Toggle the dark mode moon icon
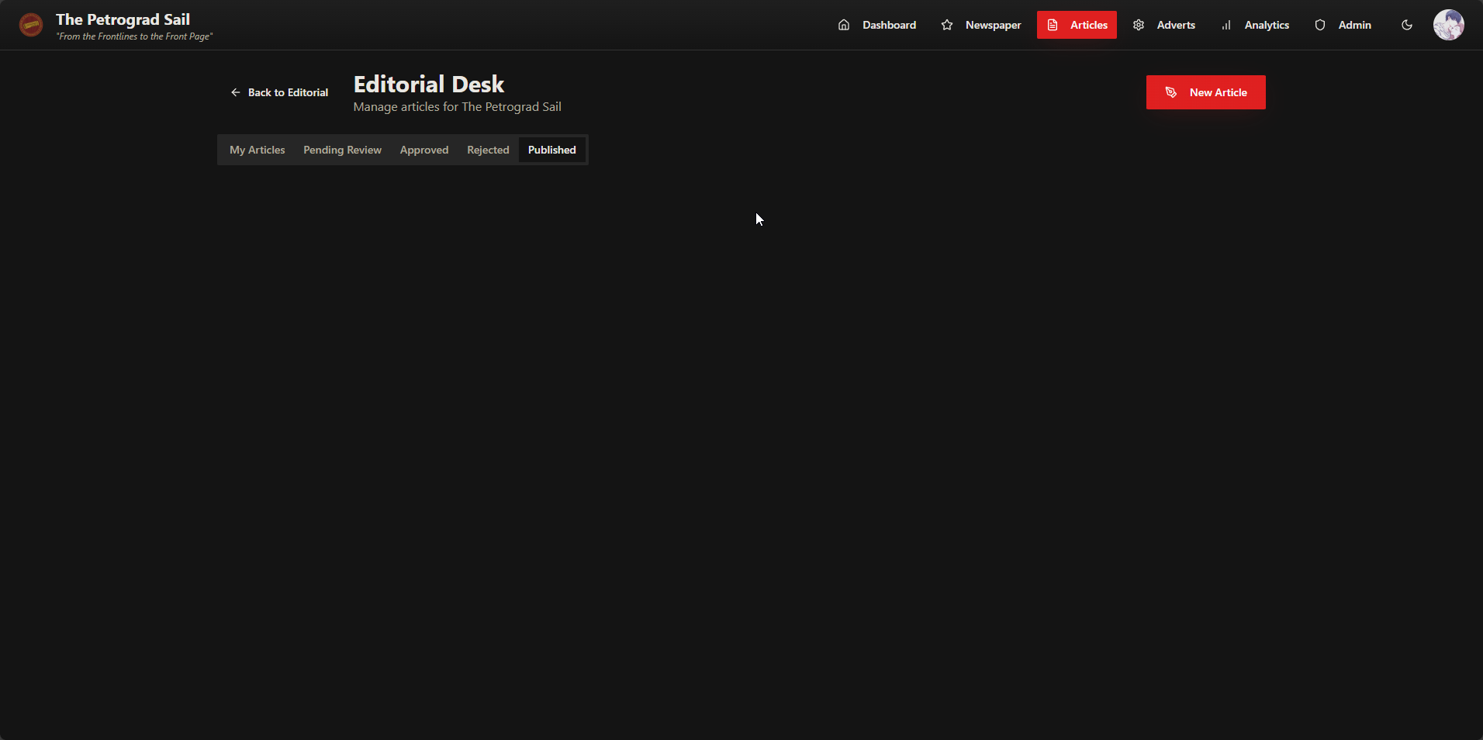Image resolution: width=1483 pixels, height=740 pixels. pyautogui.click(x=1407, y=25)
